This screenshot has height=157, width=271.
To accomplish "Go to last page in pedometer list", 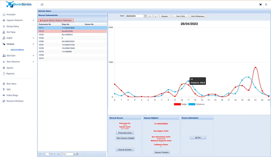I will point(58,154).
